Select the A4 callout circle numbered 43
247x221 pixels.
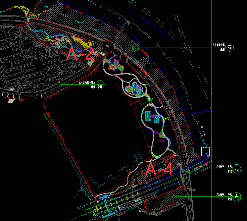click(x=237, y=169)
